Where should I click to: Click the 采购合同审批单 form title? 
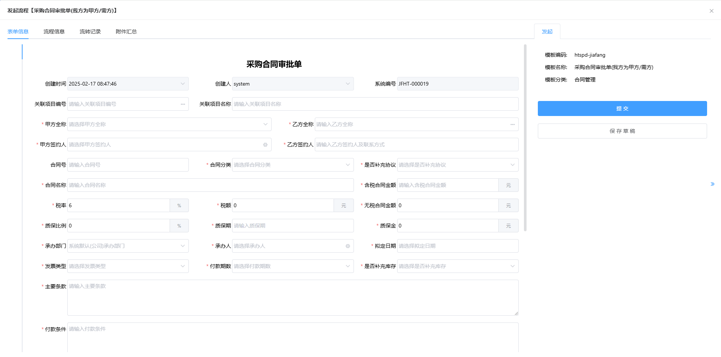click(274, 64)
